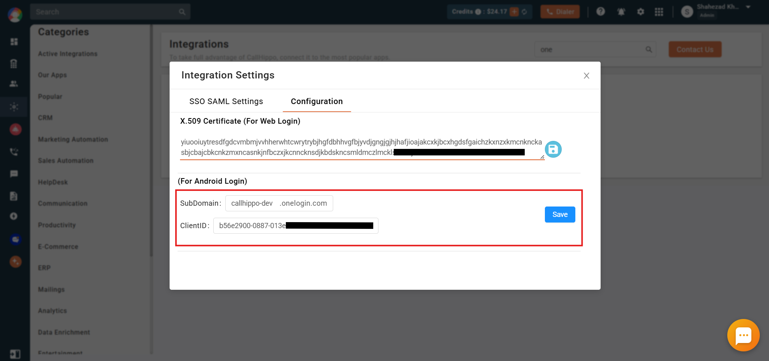Open CRM category
Screen dimensions: 769x361
[45, 118]
